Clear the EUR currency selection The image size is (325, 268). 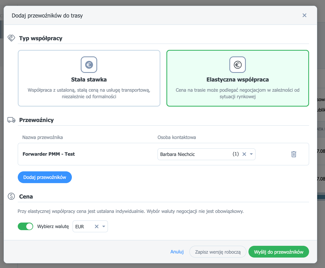(97, 226)
